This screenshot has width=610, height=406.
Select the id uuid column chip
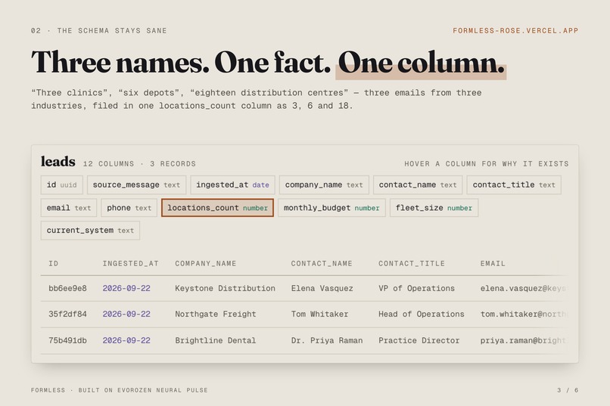click(62, 185)
